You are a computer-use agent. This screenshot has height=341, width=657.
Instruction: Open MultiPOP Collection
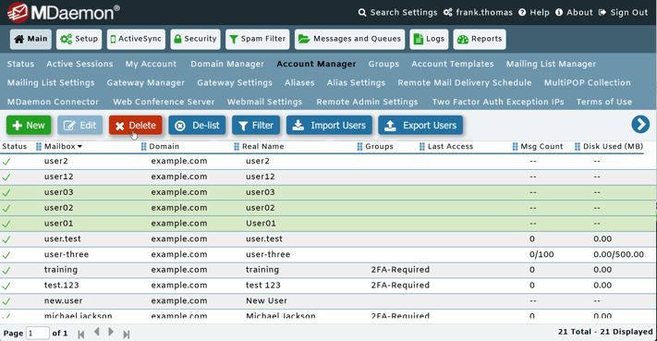point(588,83)
